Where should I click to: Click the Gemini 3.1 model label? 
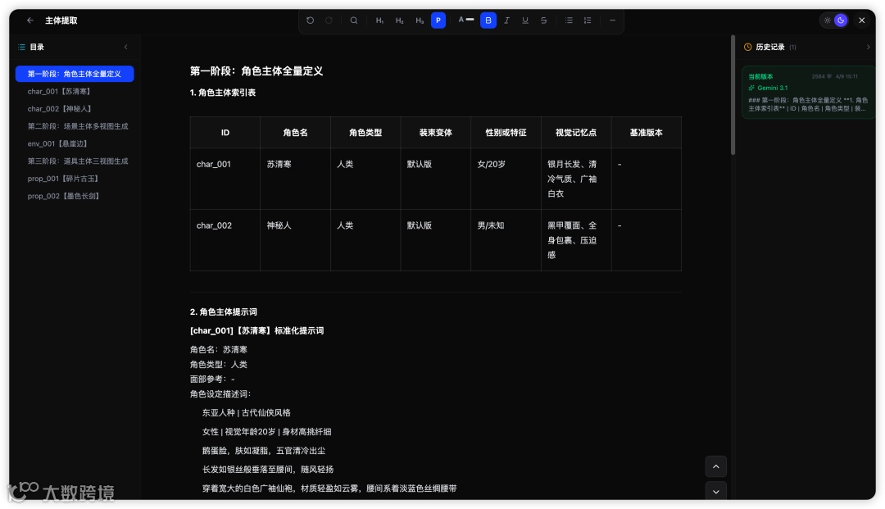point(772,88)
